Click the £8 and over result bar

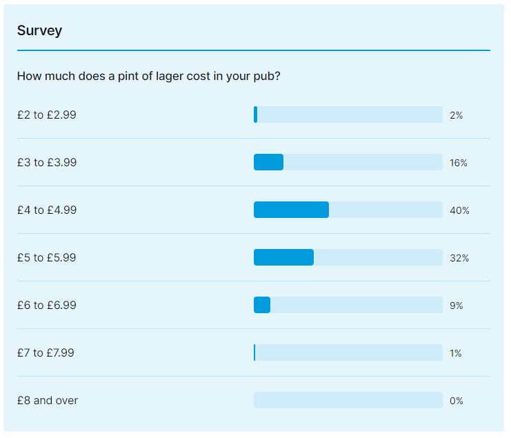point(348,401)
